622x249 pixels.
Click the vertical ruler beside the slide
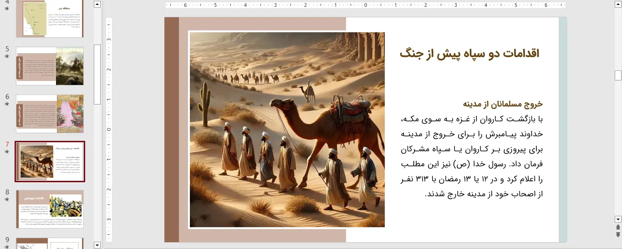(x=109, y=130)
